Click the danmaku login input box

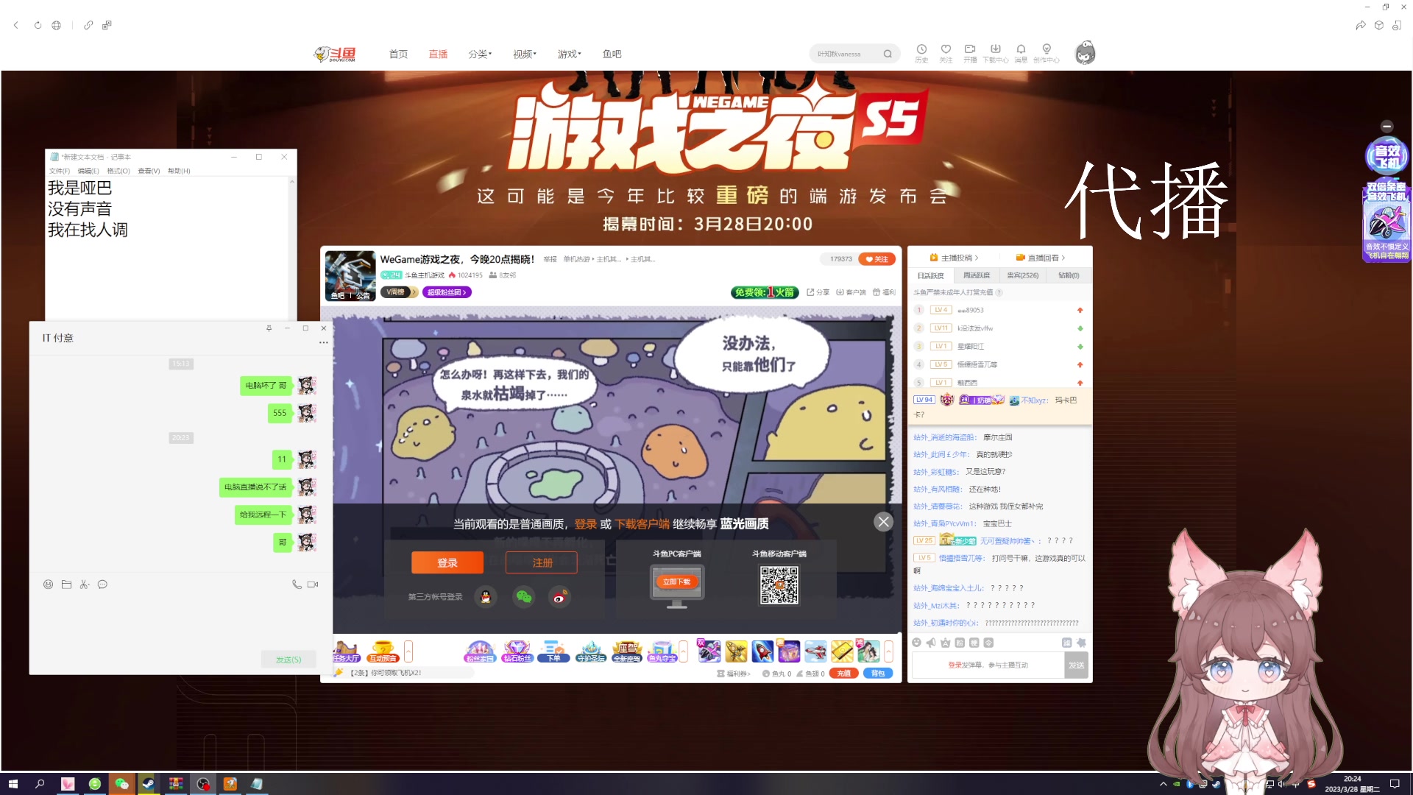pos(988,665)
